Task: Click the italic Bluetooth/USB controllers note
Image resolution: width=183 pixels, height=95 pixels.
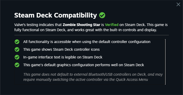Action: coord(93,74)
